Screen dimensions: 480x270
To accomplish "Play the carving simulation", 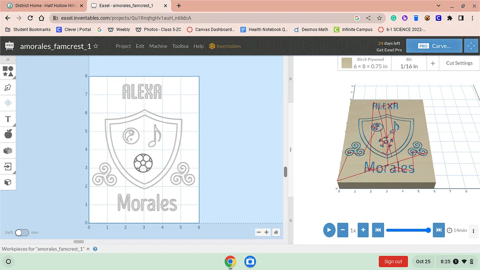I will pyautogui.click(x=329, y=230).
